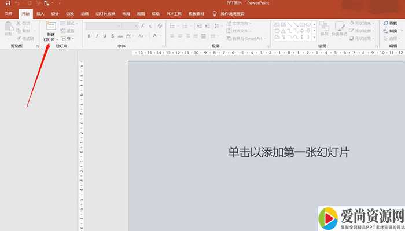
Task: Toggle Underline formatting (U)
Action: coord(105,36)
